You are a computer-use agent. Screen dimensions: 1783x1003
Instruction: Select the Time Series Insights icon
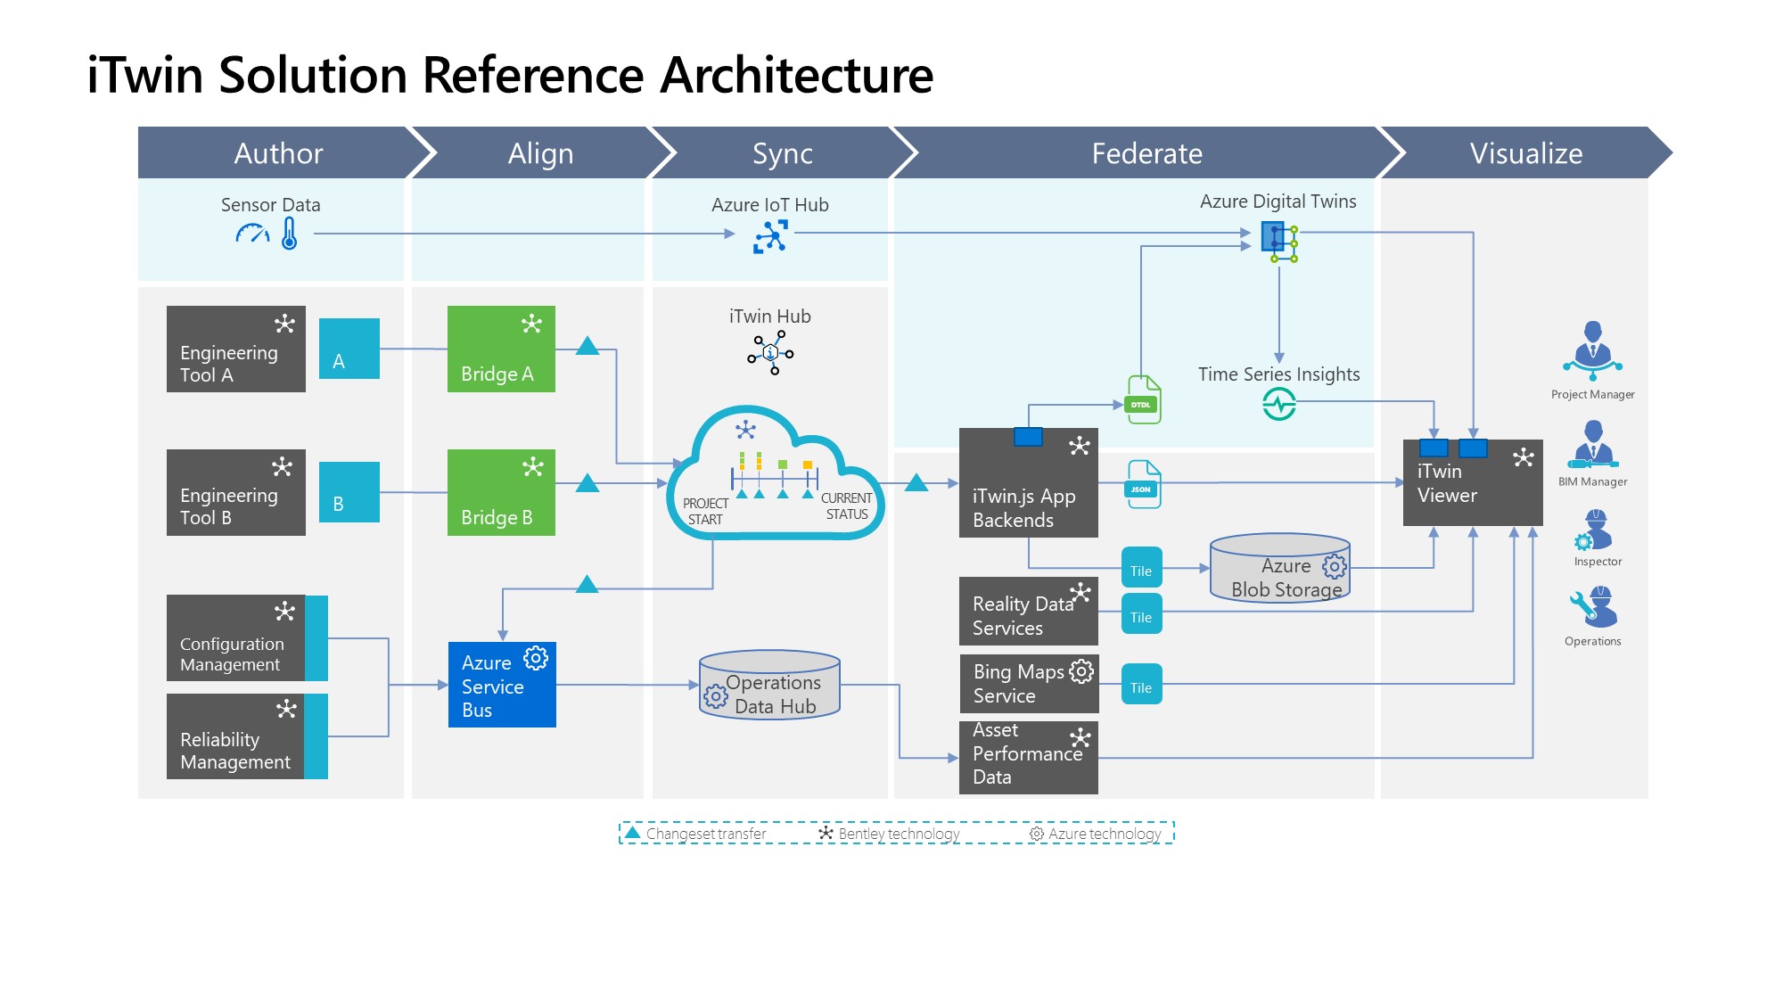pos(1279,405)
